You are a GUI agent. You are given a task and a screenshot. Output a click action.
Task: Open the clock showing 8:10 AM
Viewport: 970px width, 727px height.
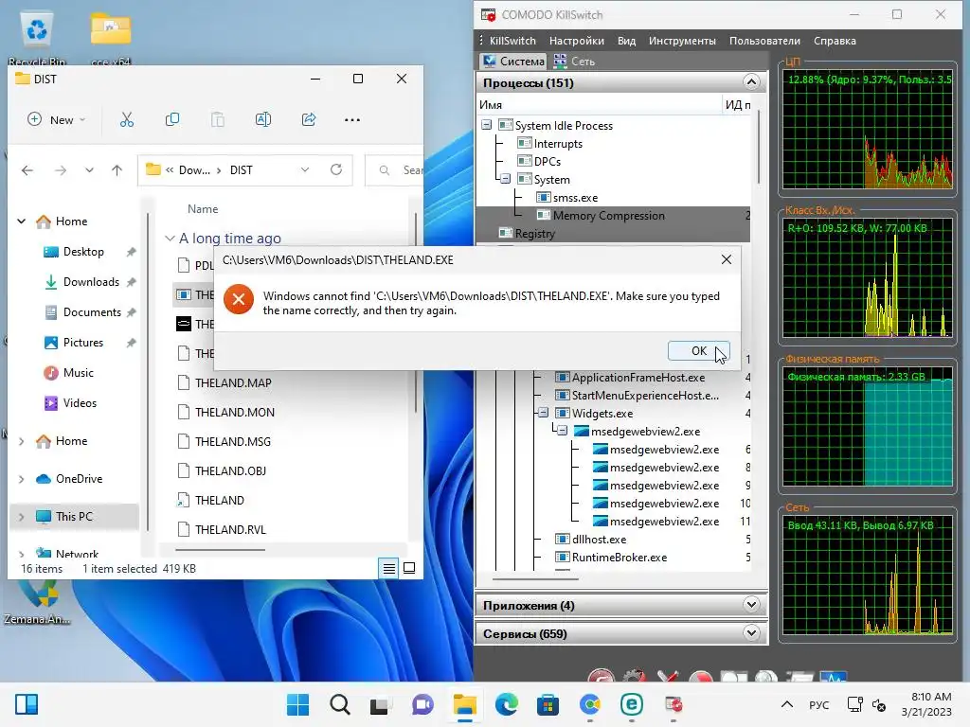tap(926, 704)
